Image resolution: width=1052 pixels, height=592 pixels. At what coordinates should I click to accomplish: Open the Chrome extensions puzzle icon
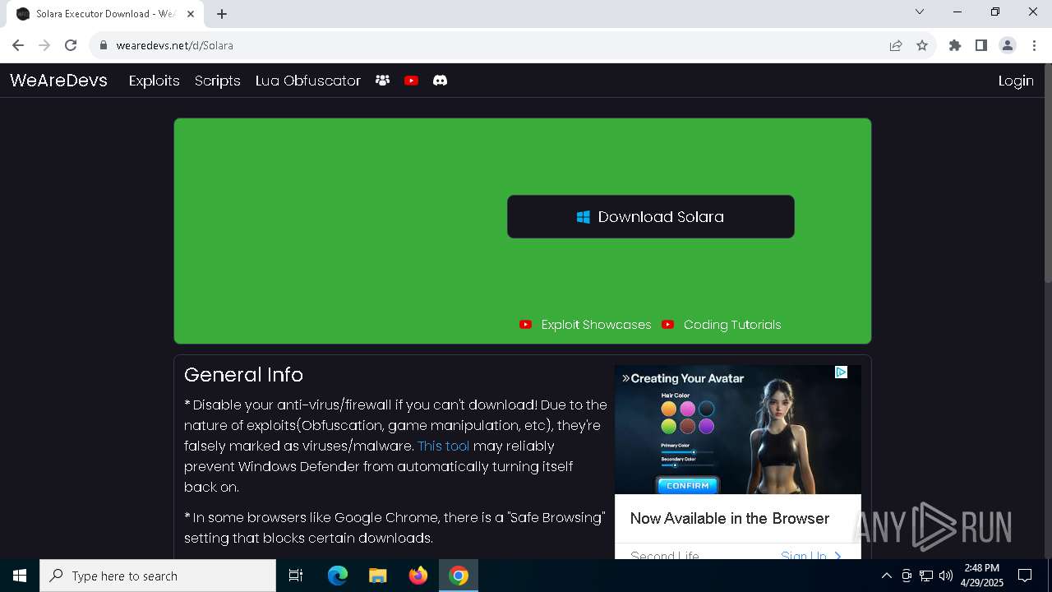(955, 45)
